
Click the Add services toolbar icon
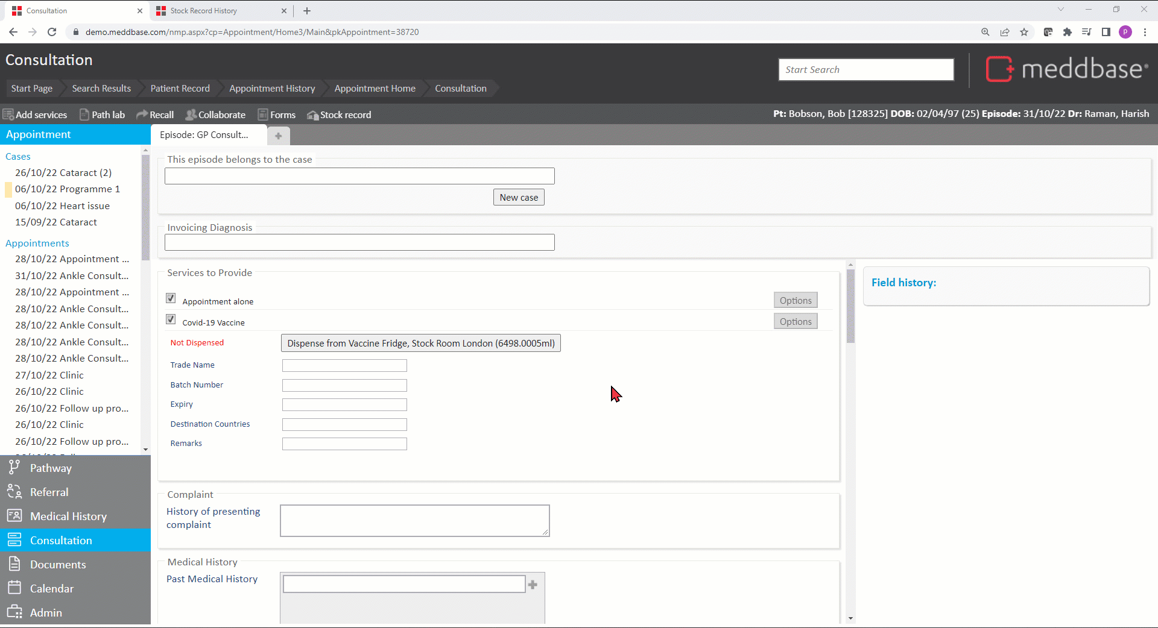point(8,115)
